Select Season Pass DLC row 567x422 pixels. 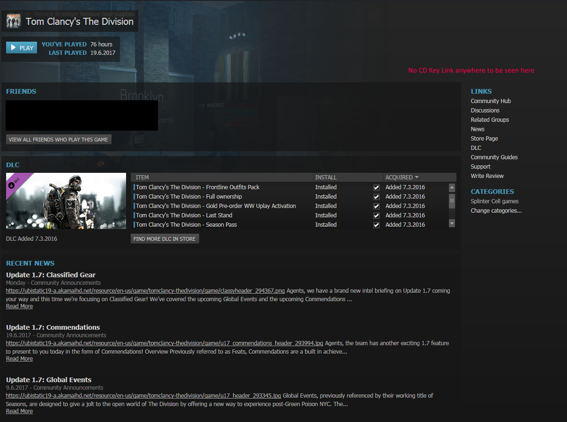coord(290,225)
